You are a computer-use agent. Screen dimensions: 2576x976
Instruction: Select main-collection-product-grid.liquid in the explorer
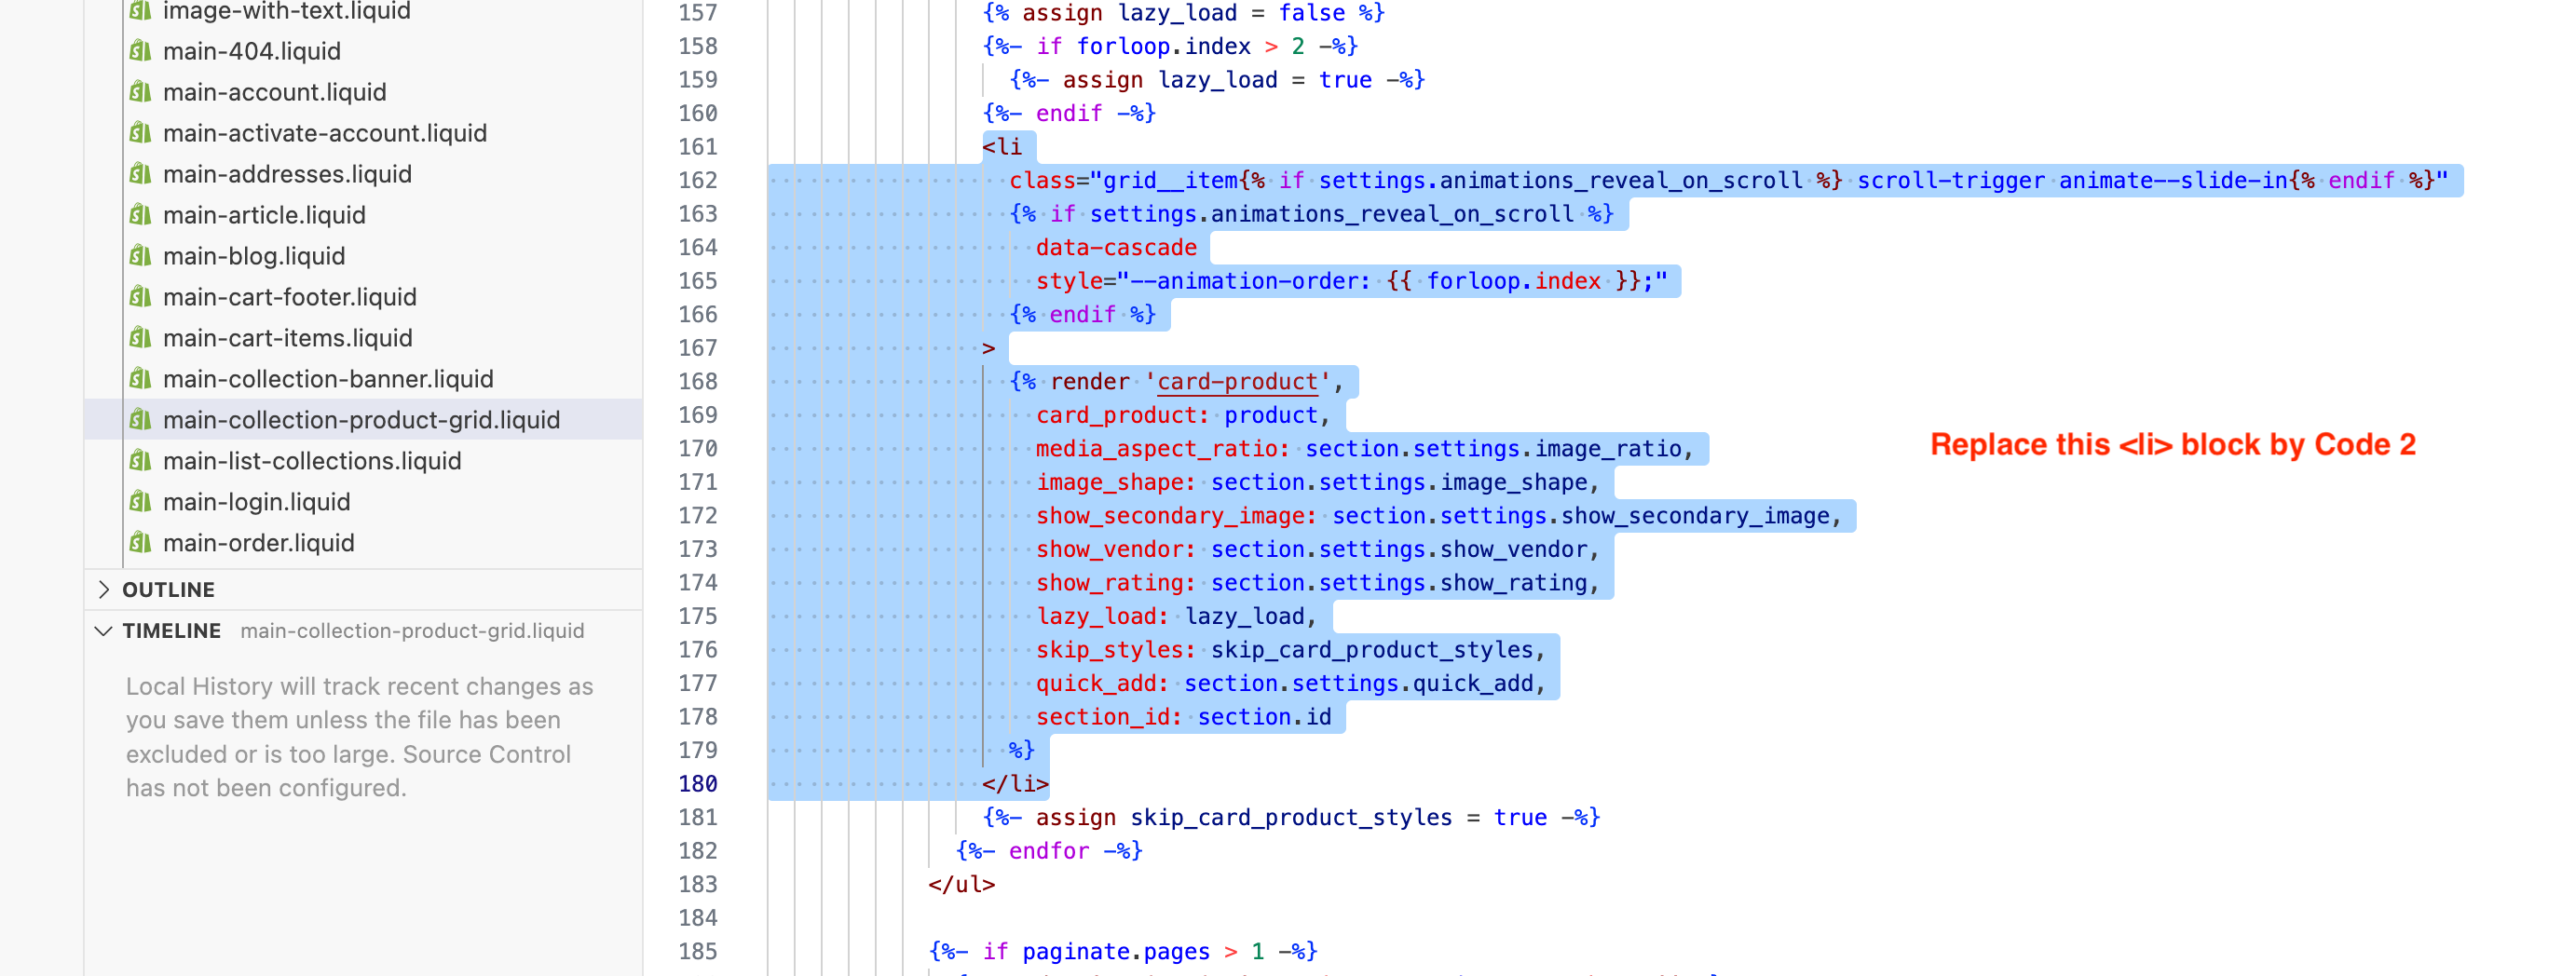point(362,420)
